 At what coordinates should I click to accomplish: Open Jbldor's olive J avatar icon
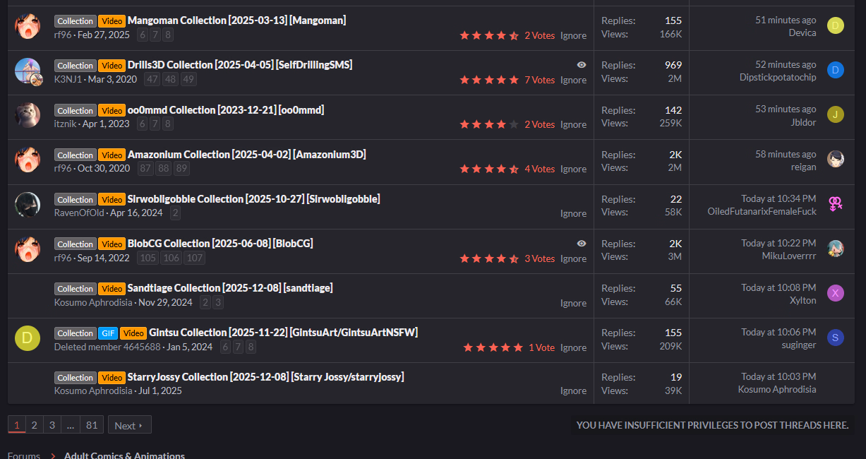coord(835,114)
